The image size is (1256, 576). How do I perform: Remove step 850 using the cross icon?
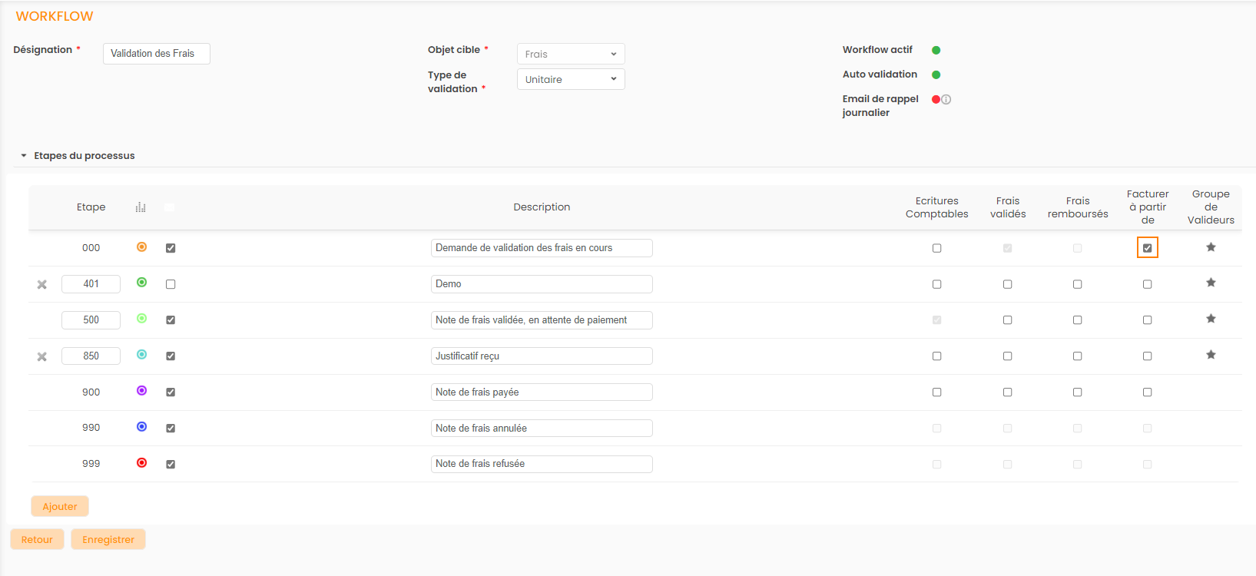pos(42,357)
